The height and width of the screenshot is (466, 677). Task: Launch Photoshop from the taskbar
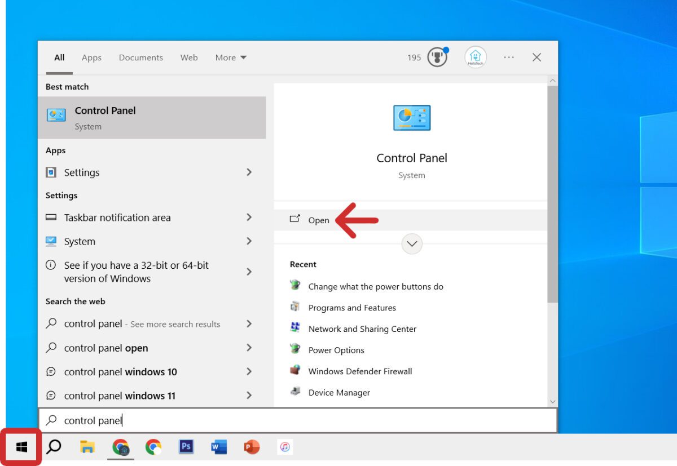click(x=186, y=447)
